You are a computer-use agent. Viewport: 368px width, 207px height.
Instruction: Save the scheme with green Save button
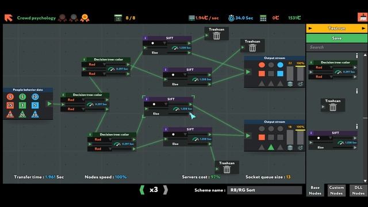(337, 38)
